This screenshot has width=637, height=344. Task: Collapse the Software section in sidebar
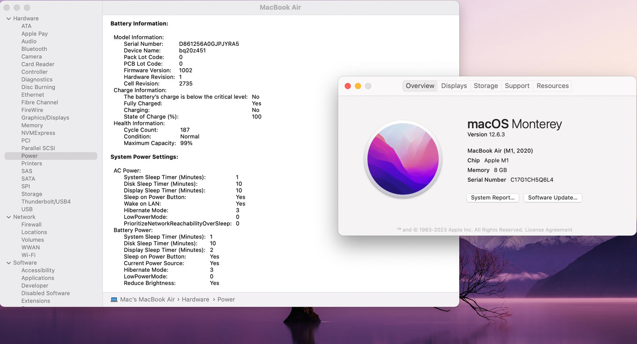pos(9,263)
